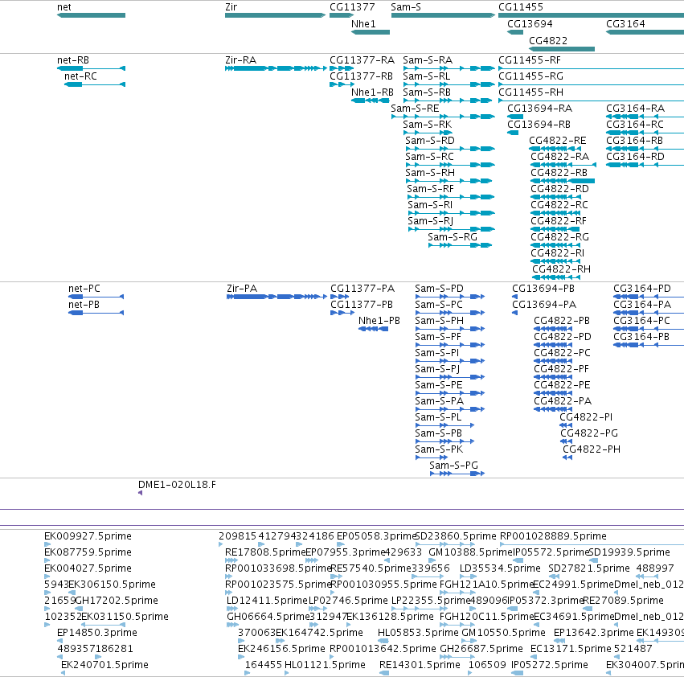Viewport: 684px width, 677px height.
Task: Click the GH06664.5prime EST
Action: [x=232, y=625]
